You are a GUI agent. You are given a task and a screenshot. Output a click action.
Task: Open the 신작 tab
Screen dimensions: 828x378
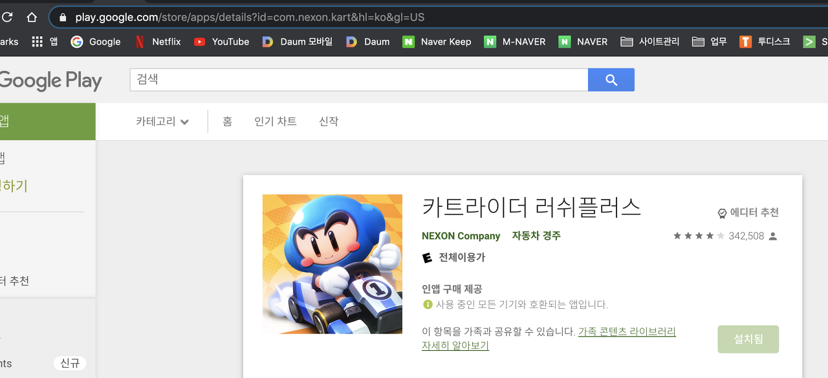pyautogui.click(x=329, y=121)
